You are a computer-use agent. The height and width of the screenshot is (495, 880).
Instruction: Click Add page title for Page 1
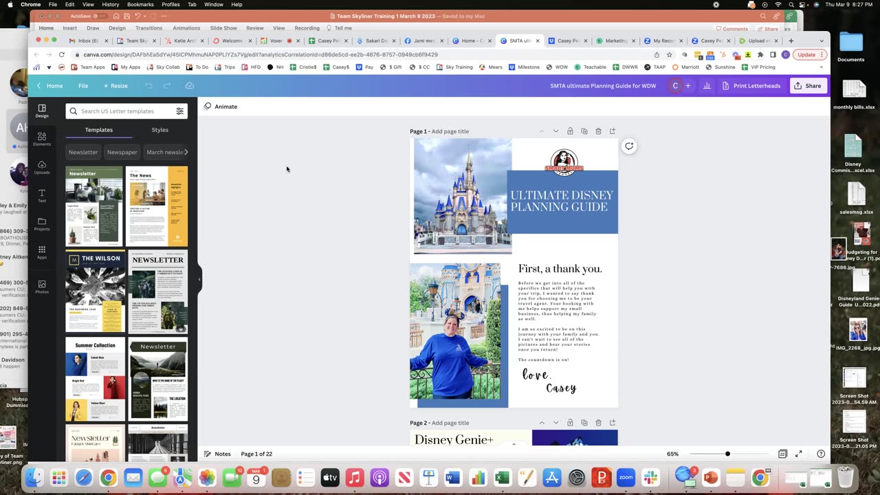450,131
